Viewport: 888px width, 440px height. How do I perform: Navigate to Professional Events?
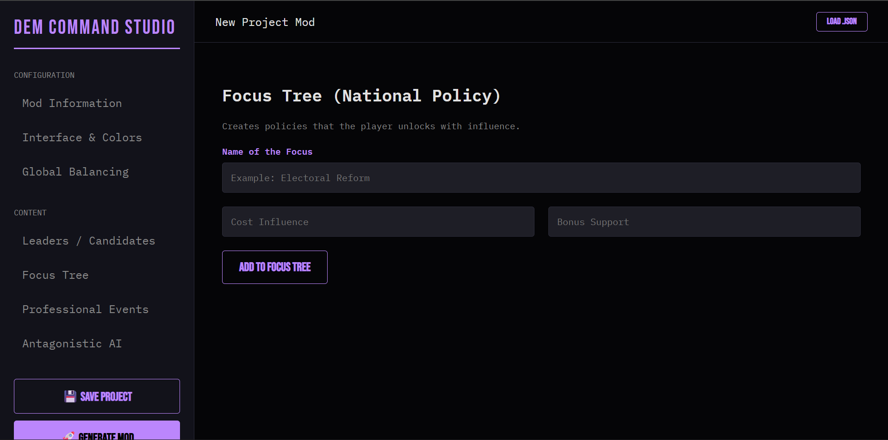coord(86,309)
